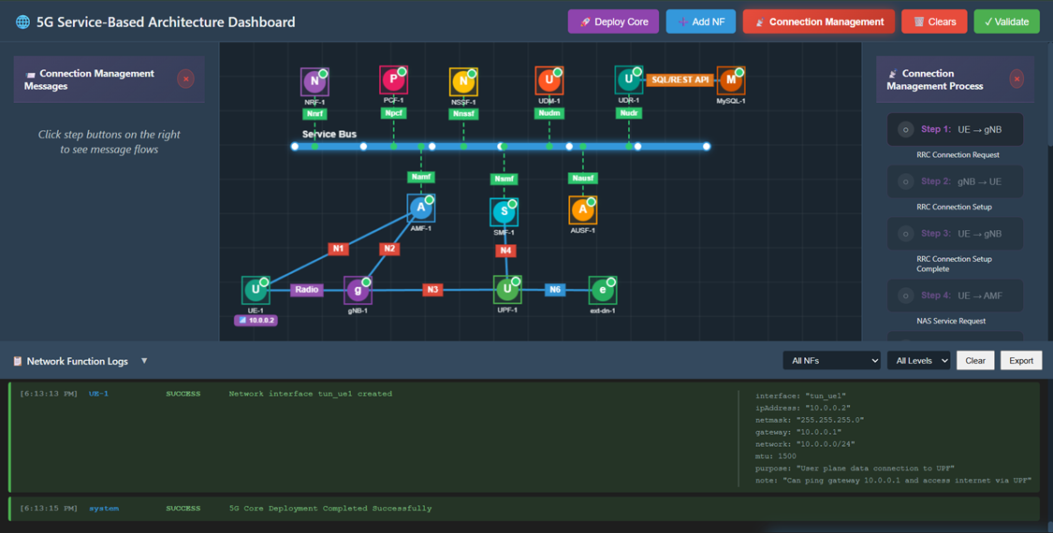The height and width of the screenshot is (533, 1053).
Task: Select the SMF-1 node in the diagram
Action: click(x=505, y=212)
